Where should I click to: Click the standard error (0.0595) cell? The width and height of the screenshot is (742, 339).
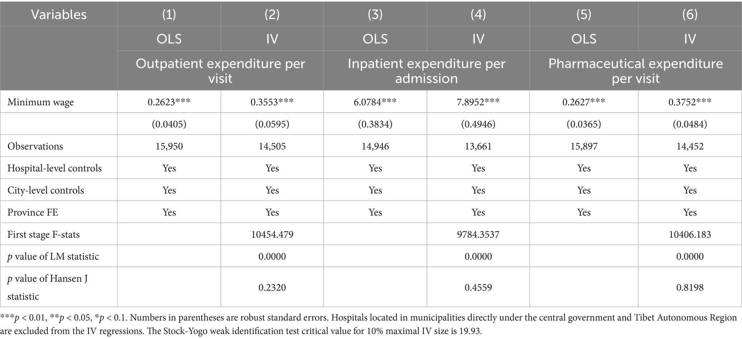coord(272,124)
